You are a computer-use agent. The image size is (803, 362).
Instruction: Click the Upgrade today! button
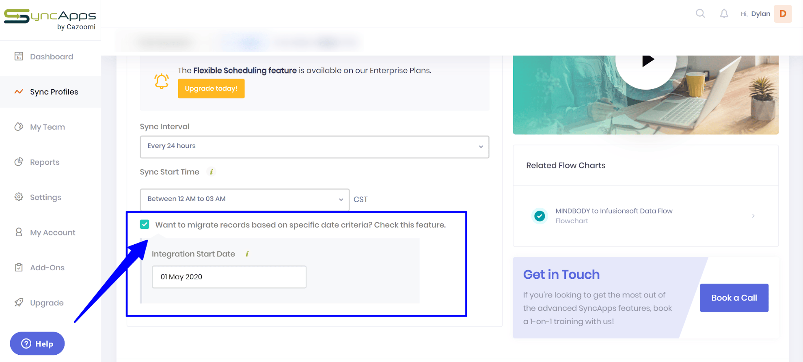click(211, 88)
